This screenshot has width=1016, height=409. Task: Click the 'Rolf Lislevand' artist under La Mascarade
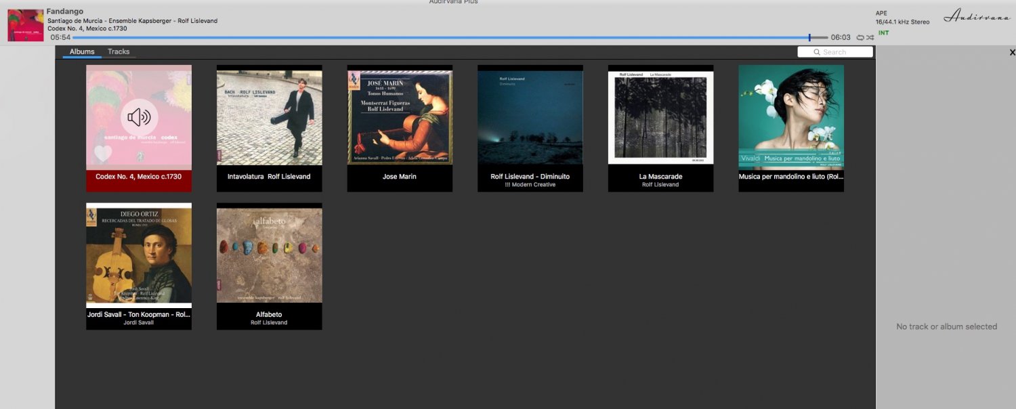pos(661,185)
